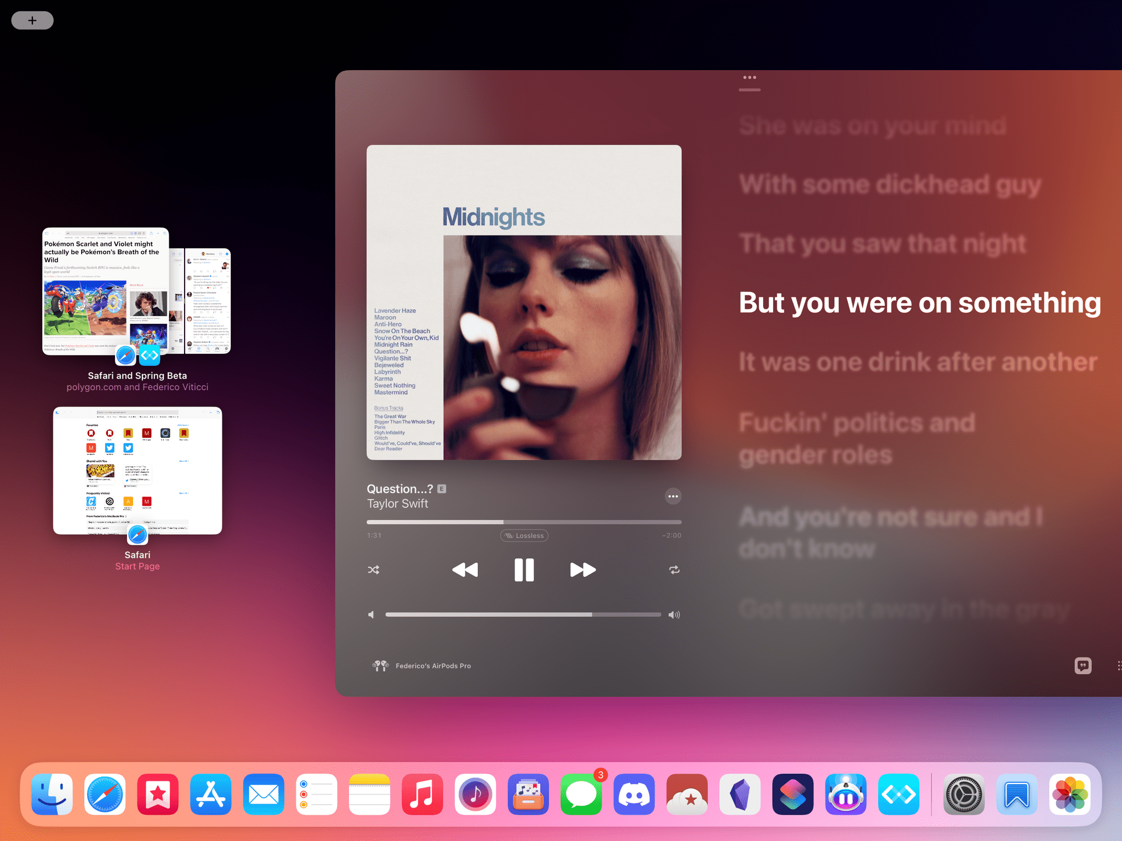Pause the current song
The height and width of the screenshot is (841, 1122).
click(x=524, y=570)
